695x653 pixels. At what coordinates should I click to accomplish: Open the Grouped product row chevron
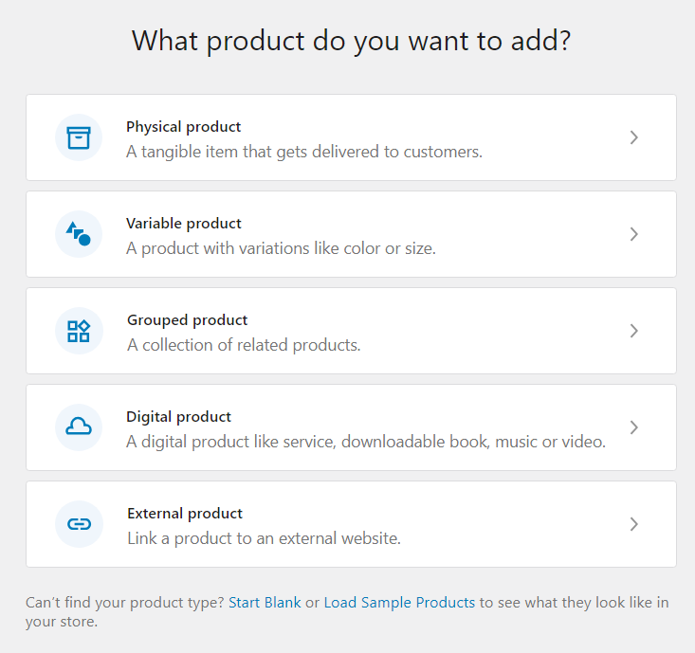tap(634, 331)
